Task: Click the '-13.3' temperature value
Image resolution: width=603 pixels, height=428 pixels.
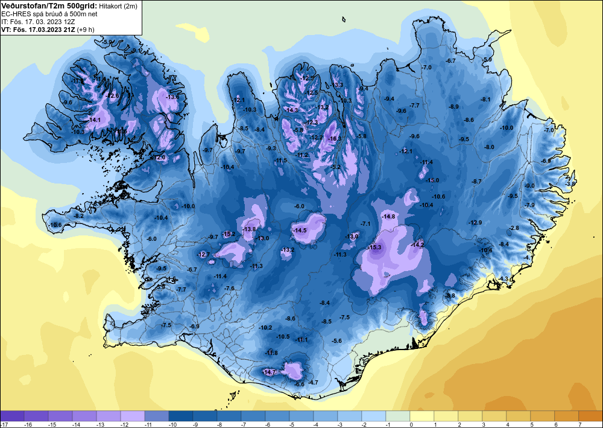Action: click(x=337, y=85)
